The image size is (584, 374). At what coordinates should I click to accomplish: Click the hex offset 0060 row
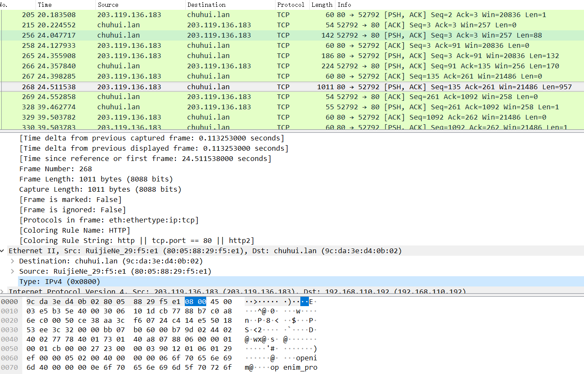(x=9, y=358)
